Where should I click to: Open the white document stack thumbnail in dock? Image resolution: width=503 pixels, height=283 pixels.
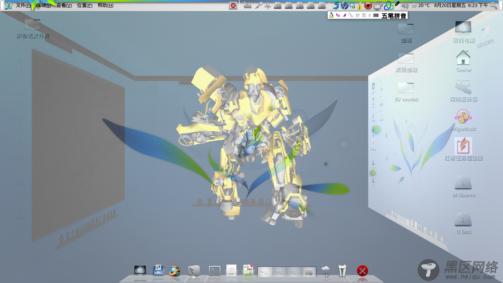tap(231, 270)
